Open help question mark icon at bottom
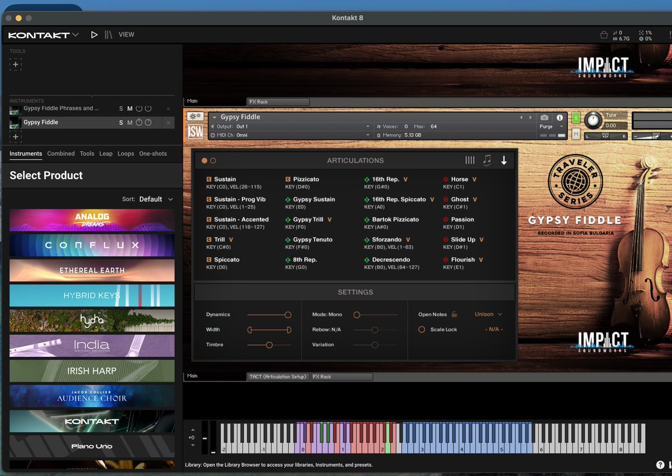This screenshot has width=672, height=476. click(x=660, y=465)
